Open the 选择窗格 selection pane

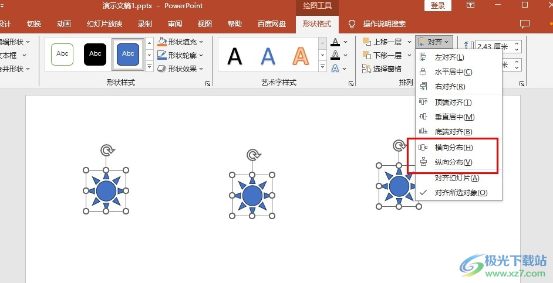click(x=382, y=69)
